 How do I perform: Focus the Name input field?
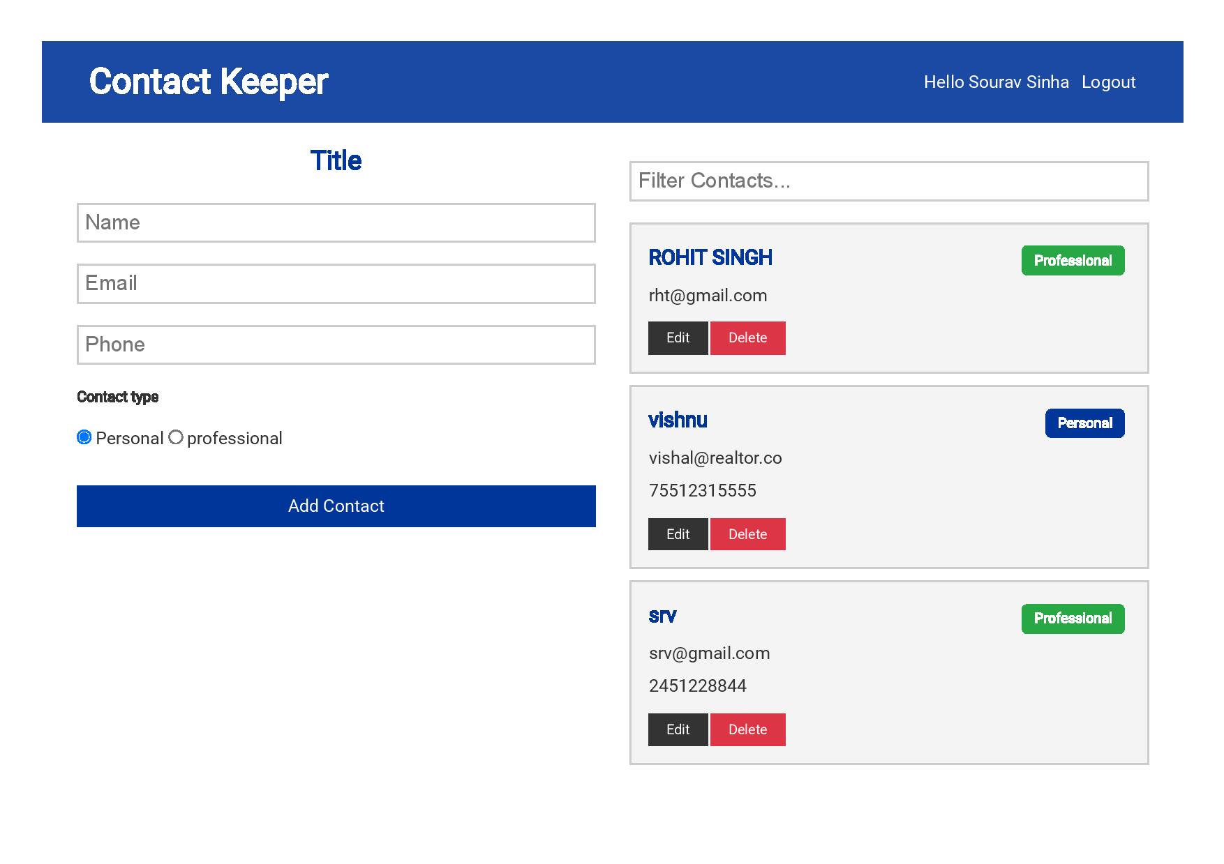(x=336, y=223)
